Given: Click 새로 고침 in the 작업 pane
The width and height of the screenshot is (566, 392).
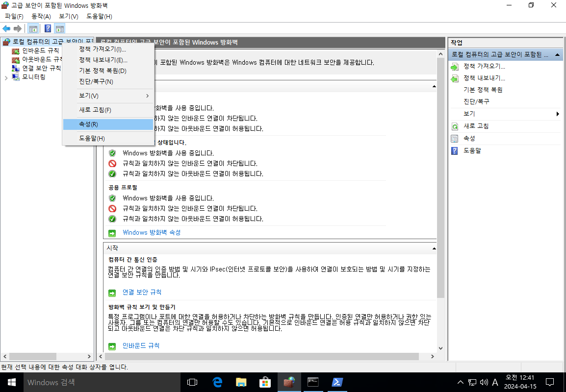Looking at the screenshot, I should (x=476, y=126).
